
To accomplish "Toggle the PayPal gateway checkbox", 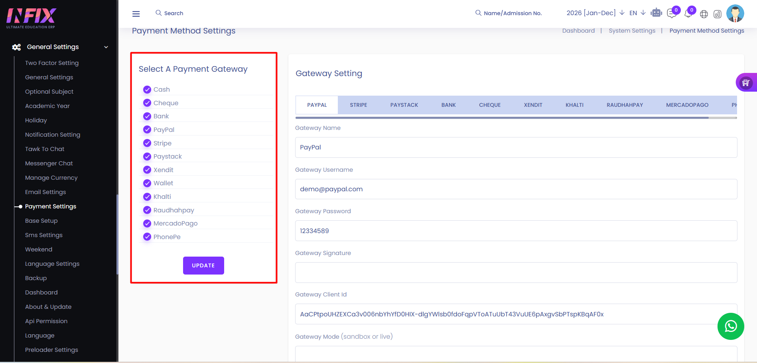I will [x=147, y=130].
